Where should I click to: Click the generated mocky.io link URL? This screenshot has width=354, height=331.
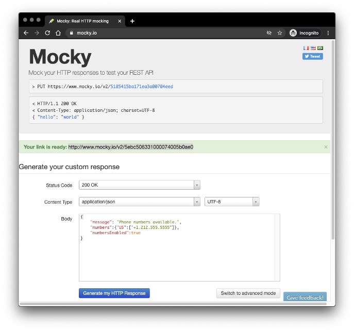(131, 147)
